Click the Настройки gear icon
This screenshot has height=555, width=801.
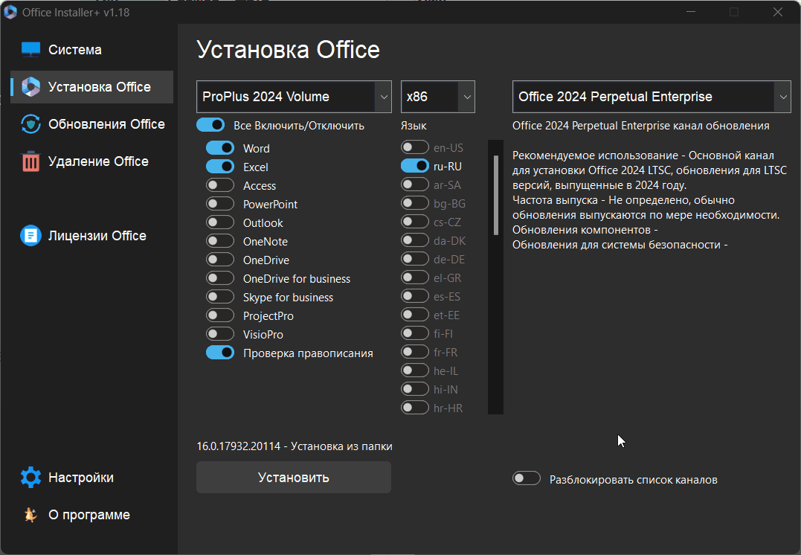(x=30, y=478)
